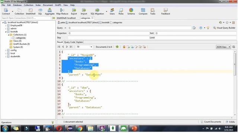Click the Export toolbar icon
The image size is (238, 133).
74,11
